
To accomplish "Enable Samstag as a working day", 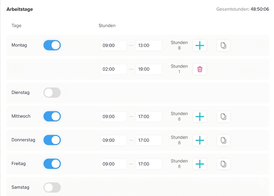I will coord(52,187).
